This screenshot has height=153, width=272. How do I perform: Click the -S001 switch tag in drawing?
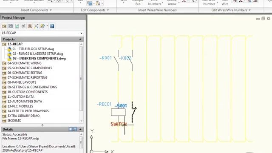[121, 105]
